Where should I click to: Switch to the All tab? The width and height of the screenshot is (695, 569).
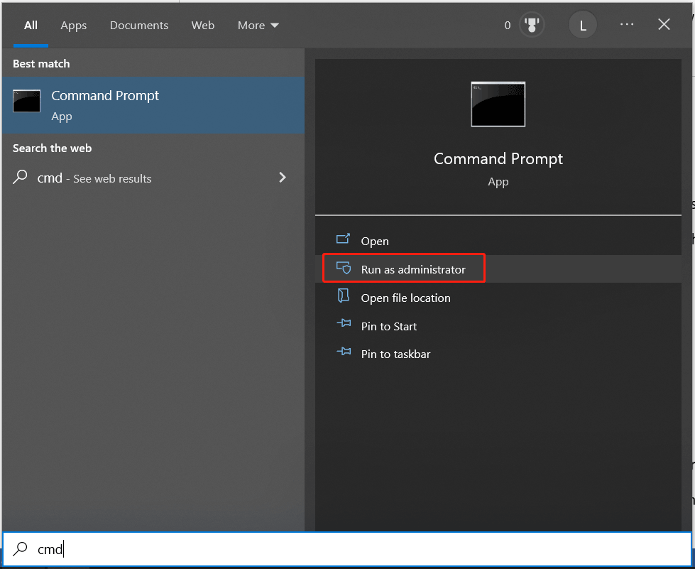(x=31, y=26)
